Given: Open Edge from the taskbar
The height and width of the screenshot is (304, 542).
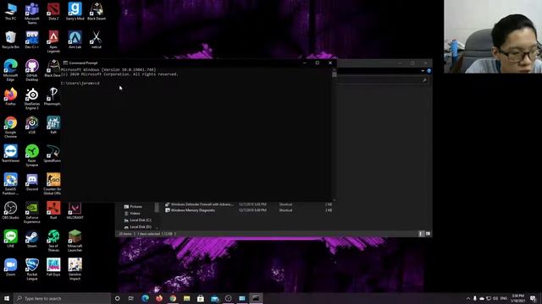Looking at the screenshot, I should pos(145,298).
